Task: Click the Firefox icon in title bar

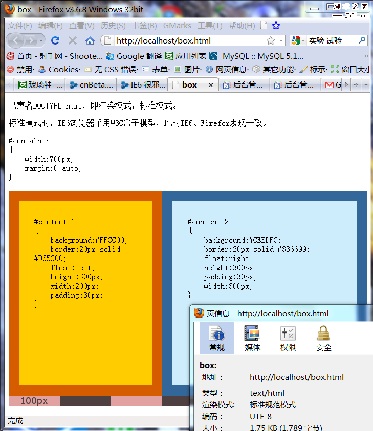Action: click(x=10, y=9)
